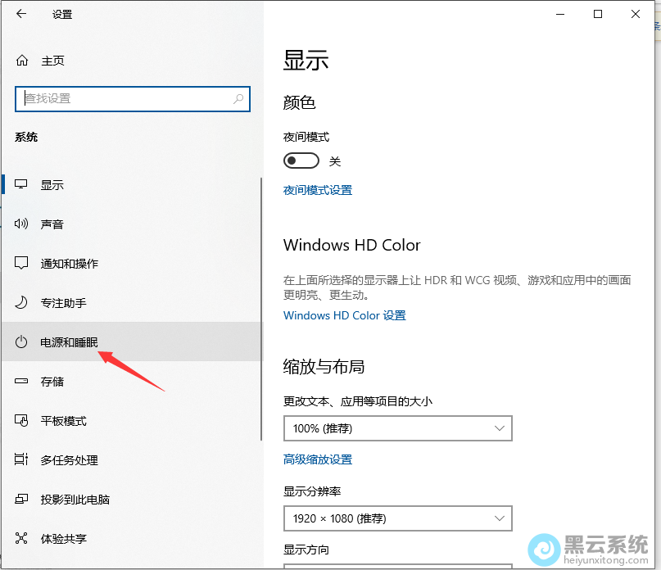The height and width of the screenshot is (570, 661).
Task: Open the 显示方向 orientation dropdown
Action: click(397, 565)
